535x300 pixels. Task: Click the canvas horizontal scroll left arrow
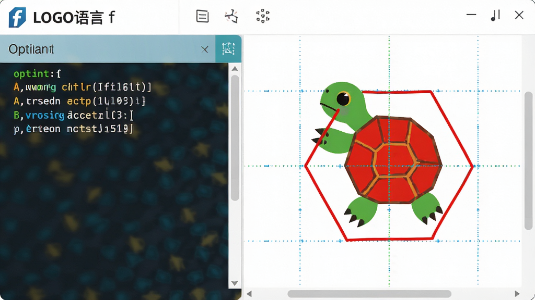click(x=249, y=294)
